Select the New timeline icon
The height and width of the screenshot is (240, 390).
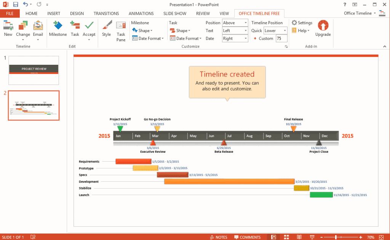coord(8,29)
